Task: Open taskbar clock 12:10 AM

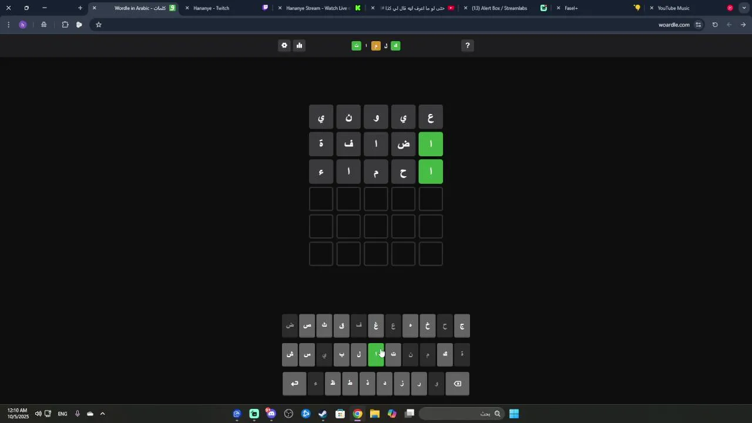Action: click(18, 413)
